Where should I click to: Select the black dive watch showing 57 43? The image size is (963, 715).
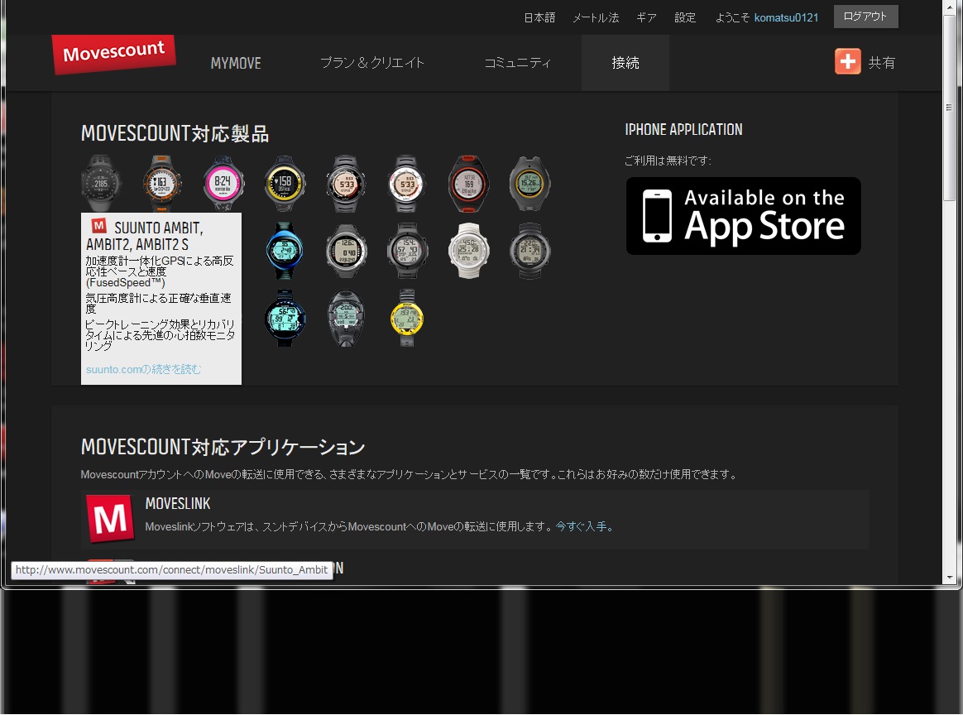[x=407, y=251]
